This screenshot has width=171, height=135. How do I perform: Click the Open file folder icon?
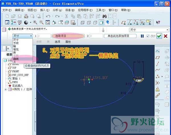[13, 16]
